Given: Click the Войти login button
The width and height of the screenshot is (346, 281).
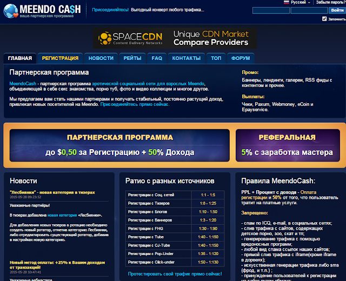Looking at the screenshot, I should coord(337,10).
